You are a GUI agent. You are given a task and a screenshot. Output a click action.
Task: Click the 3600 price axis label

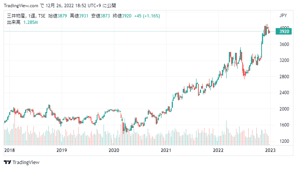click(x=284, y=44)
